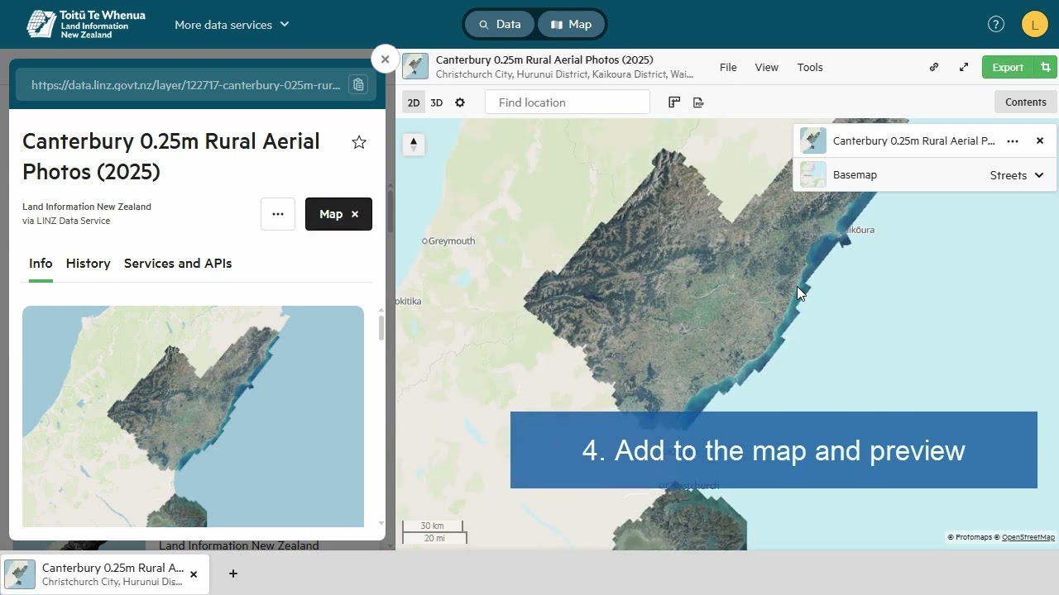This screenshot has width=1059, height=595.
Task: Select the measure tool icon
Action: [x=674, y=102]
